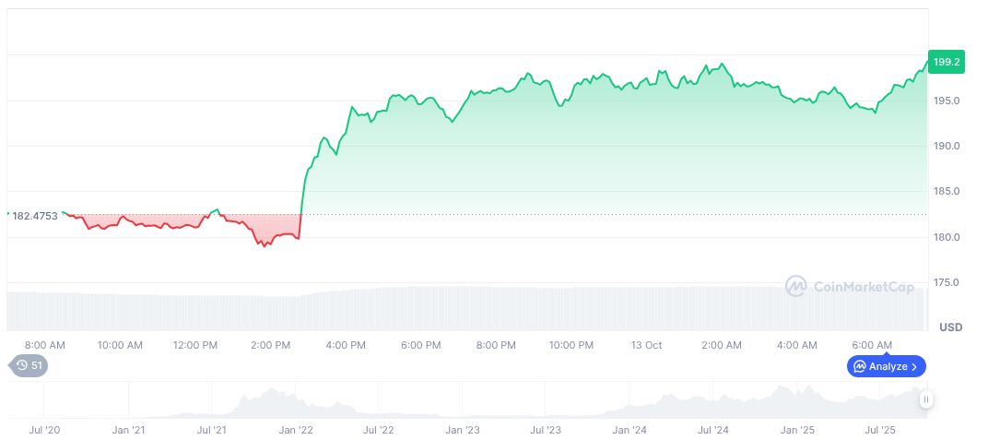Select Jan '22 on the mini timeline
Viewport: 988px width, 440px height.
click(x=296, y=430)
